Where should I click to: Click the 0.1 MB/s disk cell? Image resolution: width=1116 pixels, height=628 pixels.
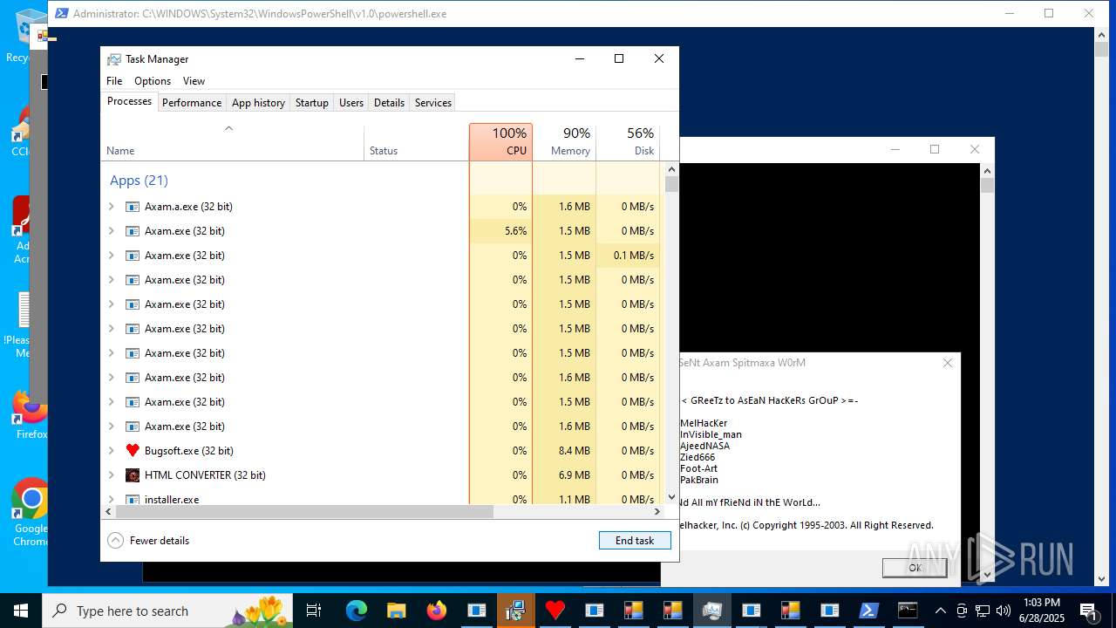(x=628, y=256)
